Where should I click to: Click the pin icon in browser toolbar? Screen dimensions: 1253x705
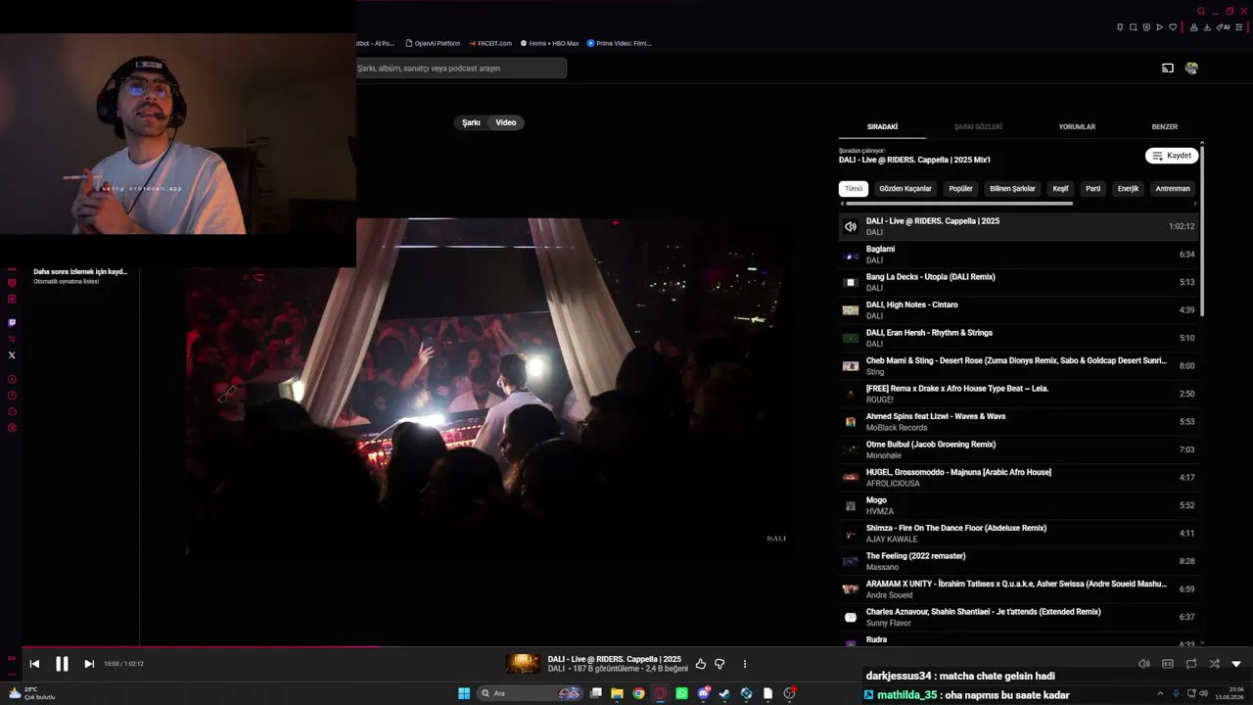(1120, 27)
